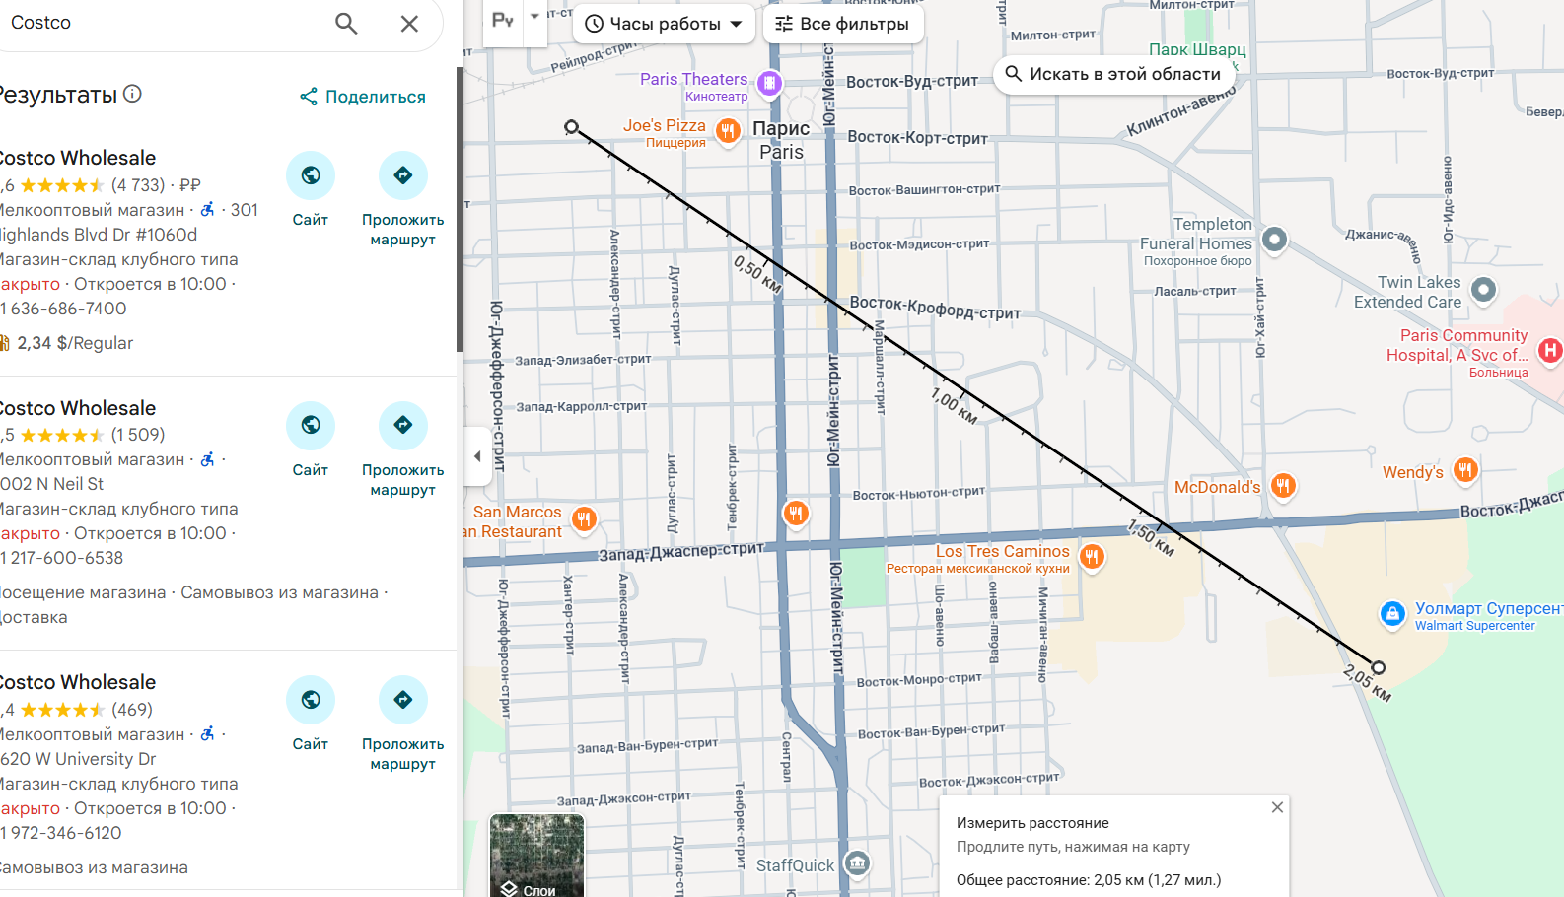Select the McDonald's restaurant pin
This screenshot has height=897, width=1564.
coord(1283,485)
